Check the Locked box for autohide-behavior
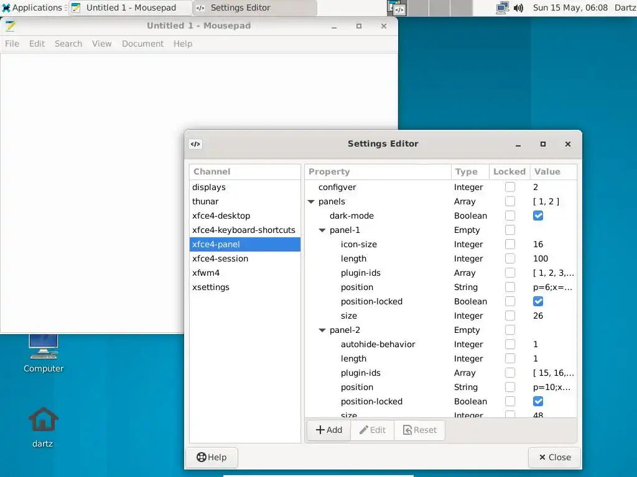Viewport: 637px width, 477px height. point(510,344)
